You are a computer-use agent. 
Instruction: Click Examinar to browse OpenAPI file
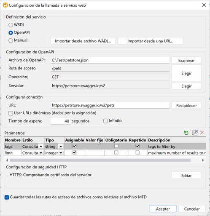click(x=186, y=61)
